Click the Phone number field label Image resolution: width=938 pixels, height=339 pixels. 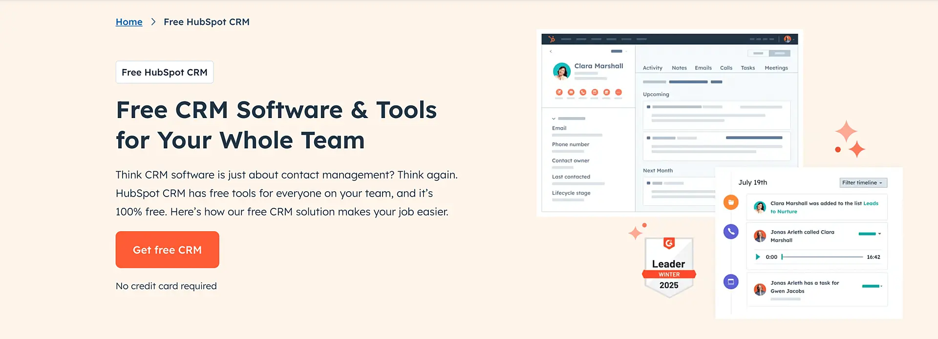[x=571, y=144]
